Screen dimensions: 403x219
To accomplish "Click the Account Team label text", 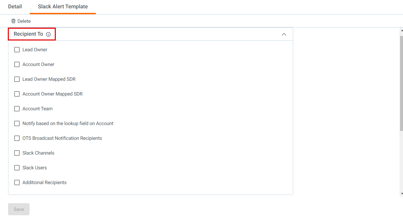I will pos(38,109).
